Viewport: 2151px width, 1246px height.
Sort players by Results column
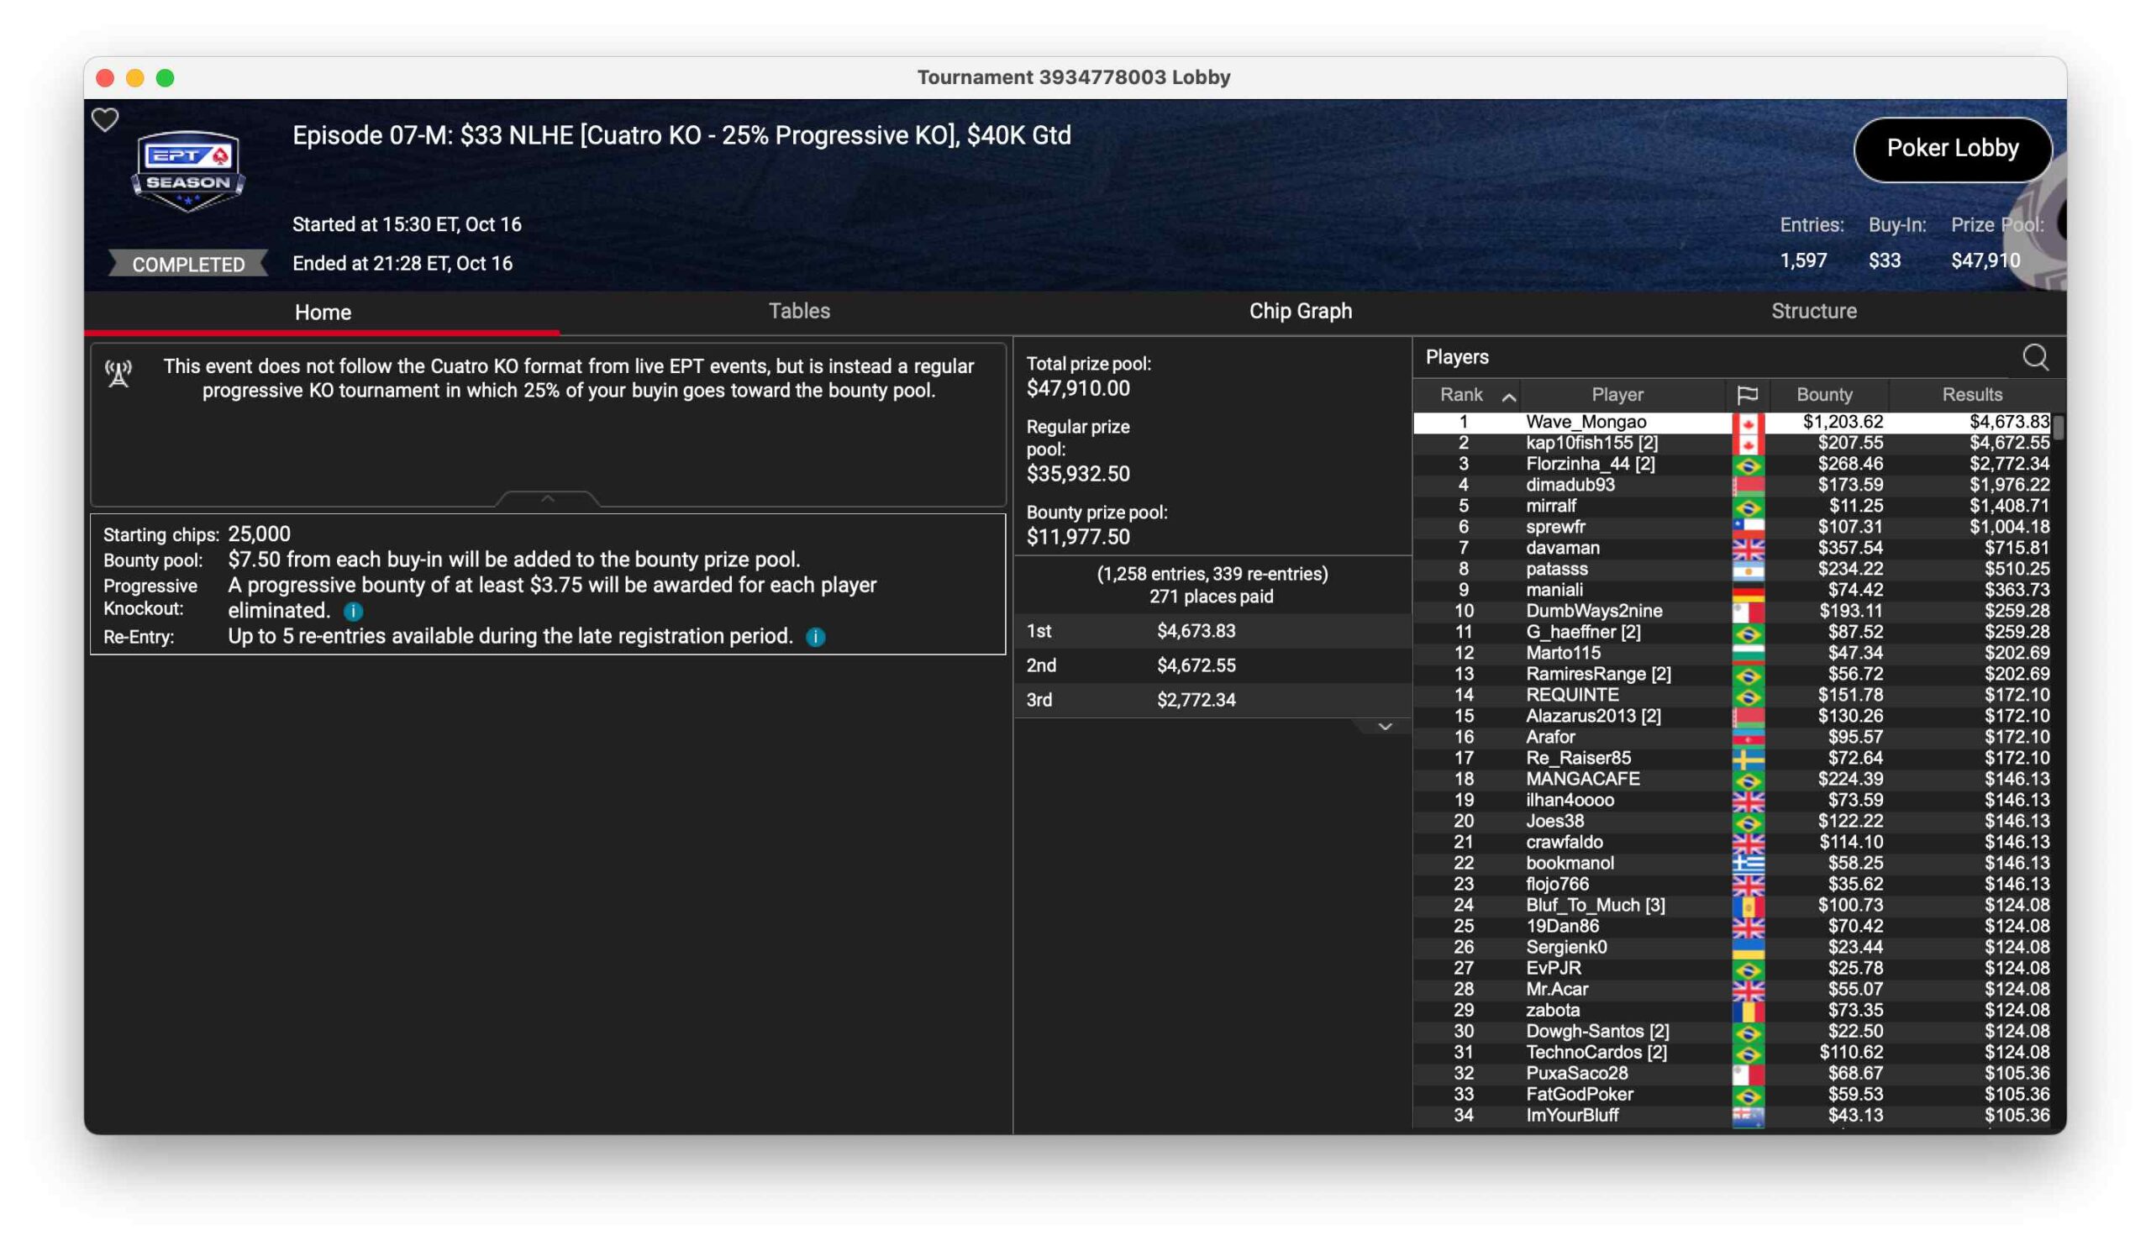1971,394
